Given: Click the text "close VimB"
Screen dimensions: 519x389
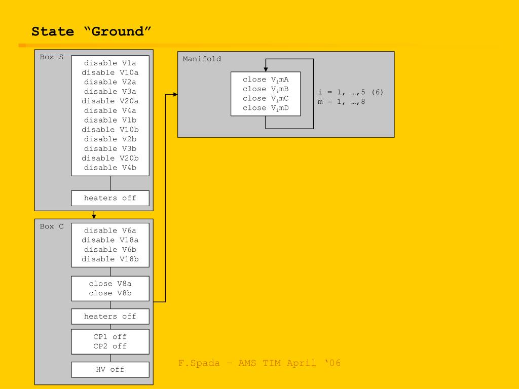Looking at the screenshot, I should [266, 89].
